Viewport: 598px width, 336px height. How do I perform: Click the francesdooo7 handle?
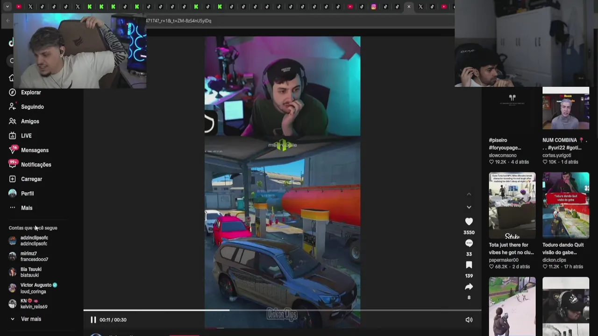coord(34,259)
